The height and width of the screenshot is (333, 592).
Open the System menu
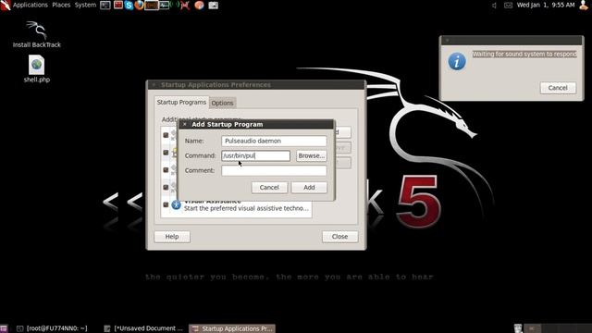pyautogui.click(x=85, y=5)
